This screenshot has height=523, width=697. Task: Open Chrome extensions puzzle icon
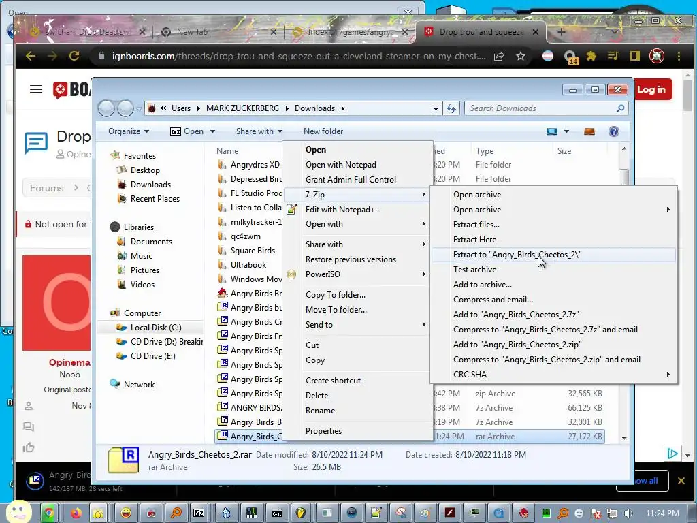pos(591,56)
